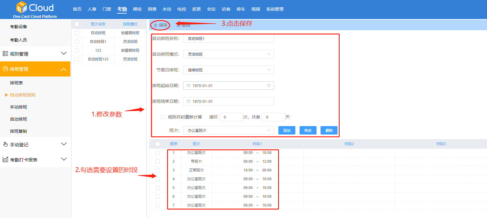This screenshot has height=218, width=487.
Task: Click the calendar icon in 排班起始日期 field
Action: coord(188,86)
